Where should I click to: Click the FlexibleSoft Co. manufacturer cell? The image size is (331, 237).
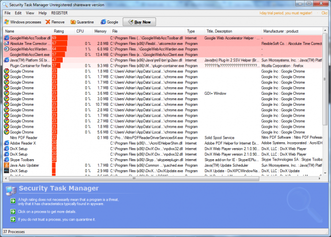[292, 43]
